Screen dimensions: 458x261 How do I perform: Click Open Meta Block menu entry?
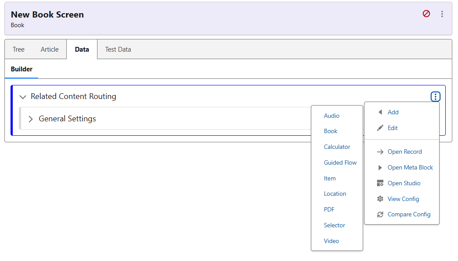(410, 167)
